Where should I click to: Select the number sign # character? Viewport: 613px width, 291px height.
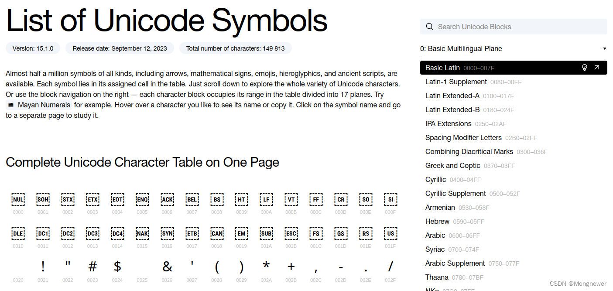coord(92,267)
